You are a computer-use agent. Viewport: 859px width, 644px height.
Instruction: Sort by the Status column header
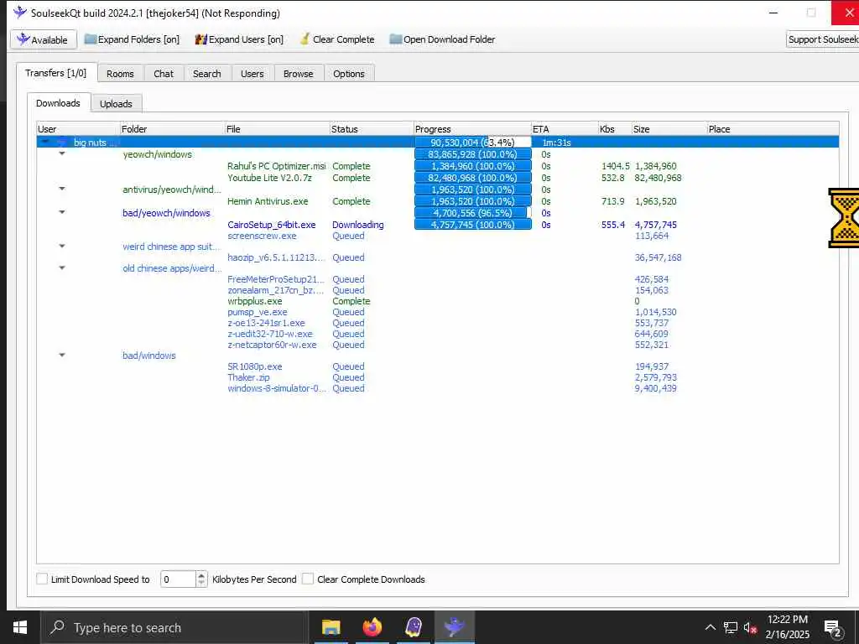[372, 129]
